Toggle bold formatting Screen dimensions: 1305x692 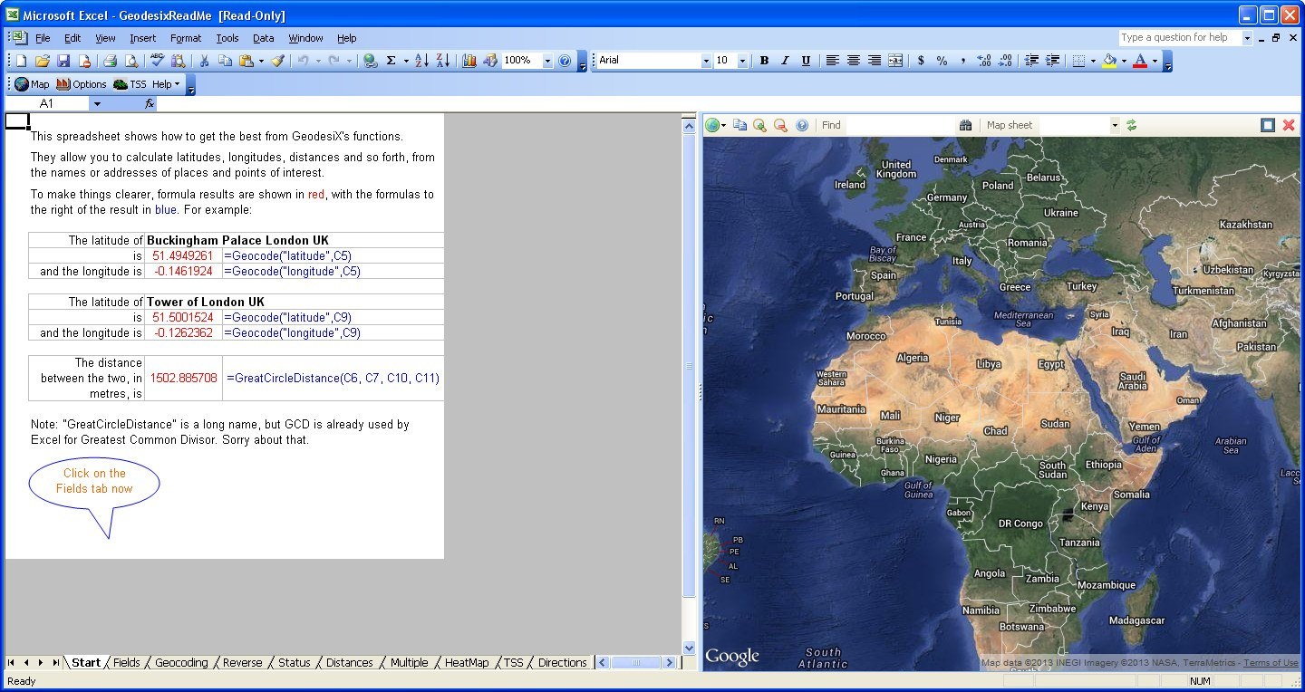pyautogui.click(x=764, y=61)
